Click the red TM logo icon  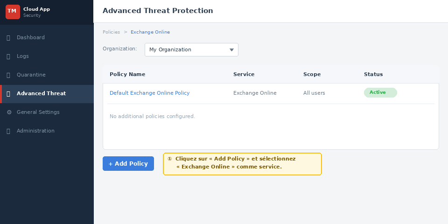pyautogui.click(x=13, y=12)
